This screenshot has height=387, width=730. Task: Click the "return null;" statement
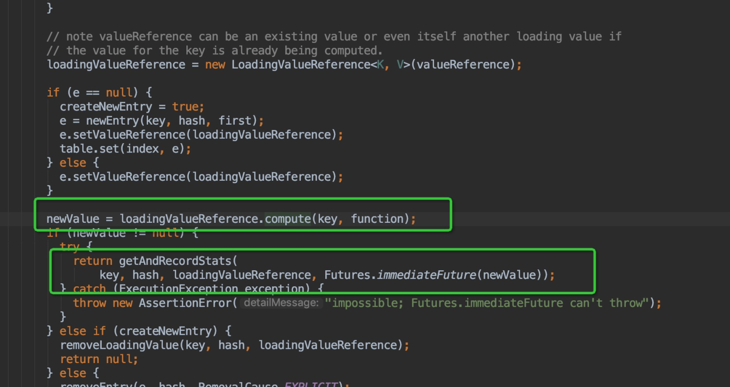click(99, 360)
